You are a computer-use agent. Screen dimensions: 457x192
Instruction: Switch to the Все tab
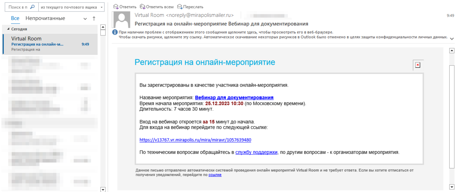click(x=15, y=18)
